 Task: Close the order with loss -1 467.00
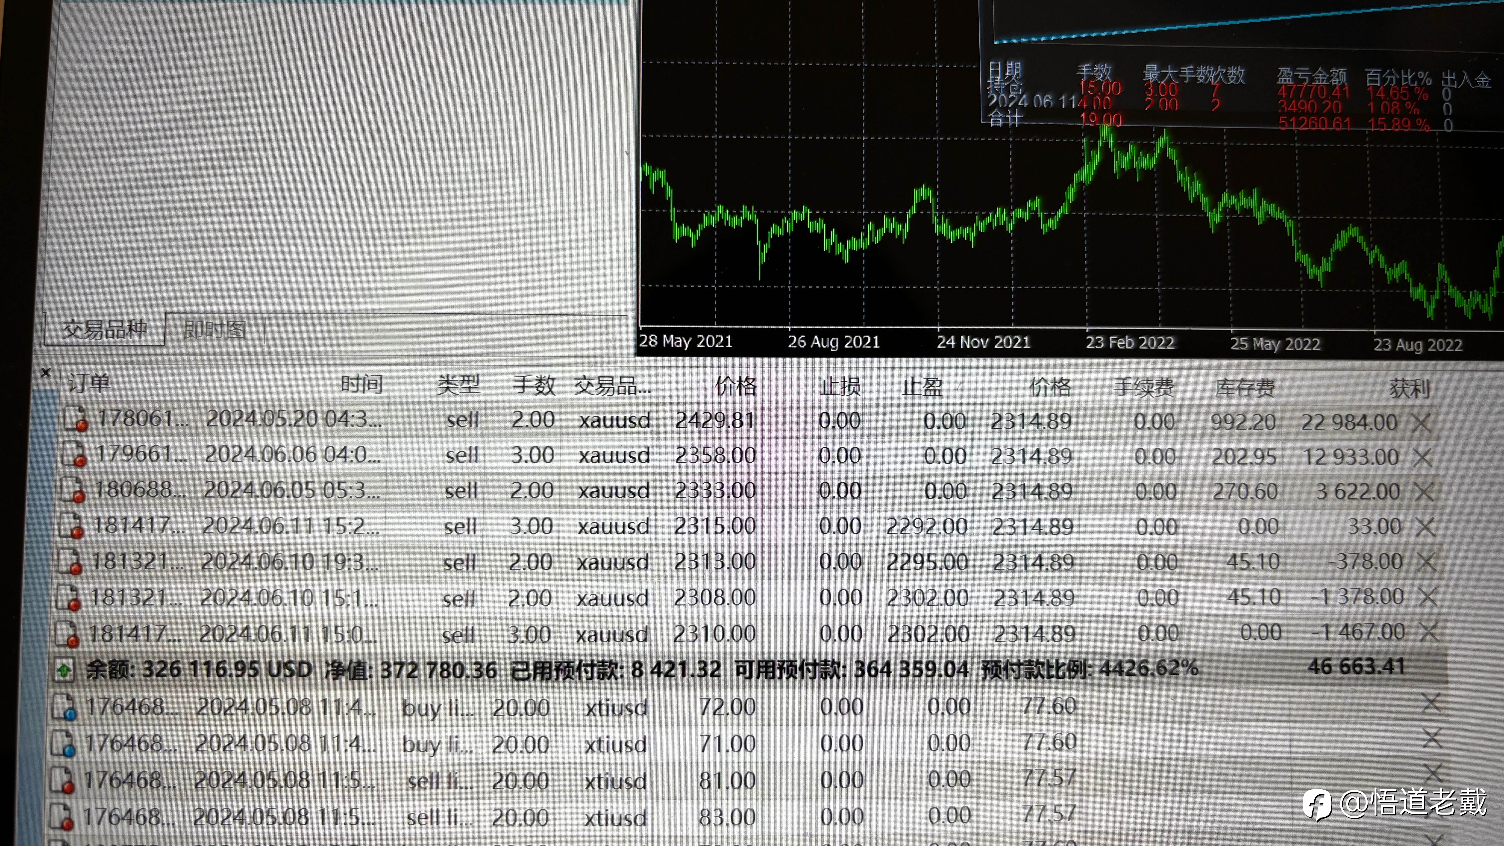[1429, 632]
